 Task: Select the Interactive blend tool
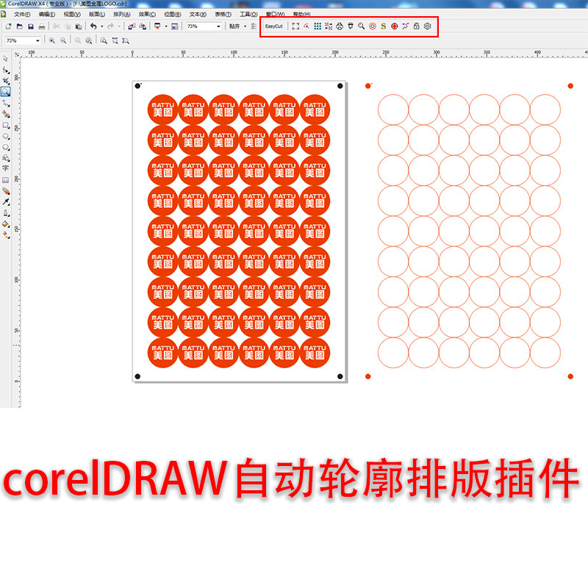[6, 191]
